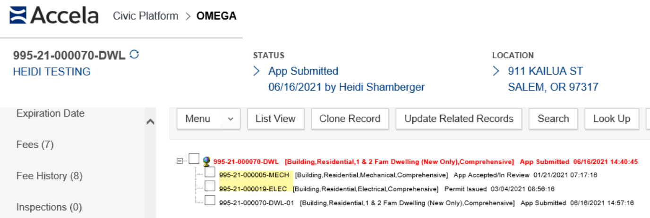Click the Accela logo
650x218 pixels.
click(54, 16)
